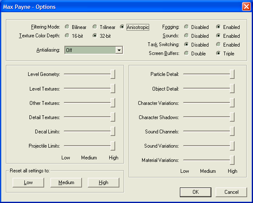Click the Other Textures slider thumb

(x=113, y=103)
